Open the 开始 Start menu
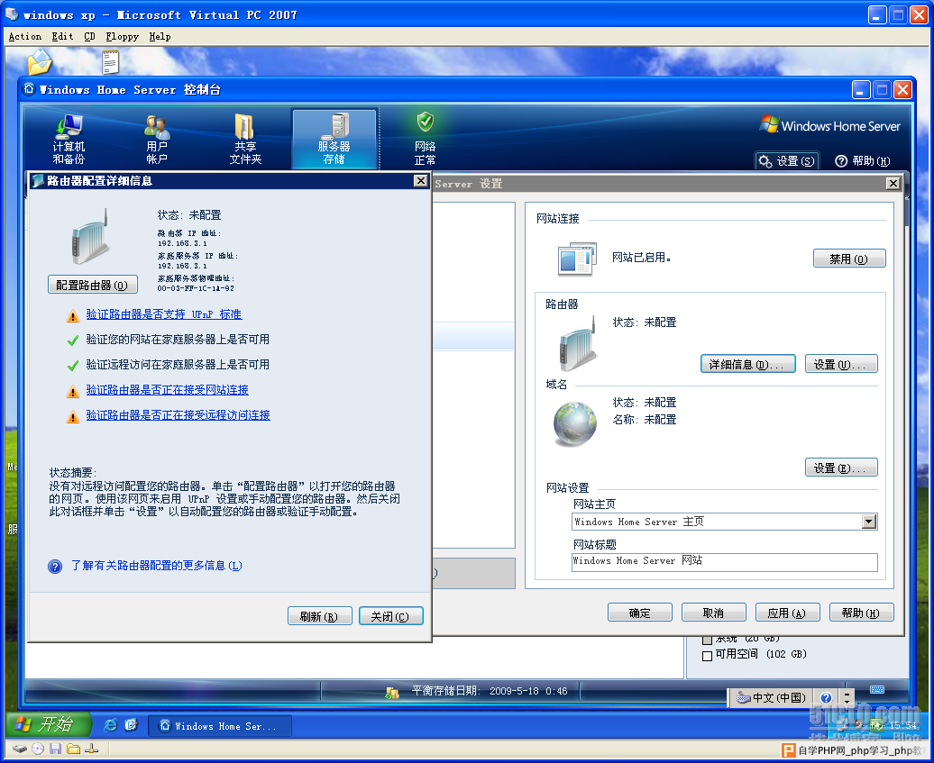The height and width of the screenshot is (763, 934). pos(49,724)
